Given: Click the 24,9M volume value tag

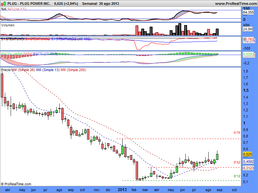Looking at the screenshot, I should (x=248, y=29).
